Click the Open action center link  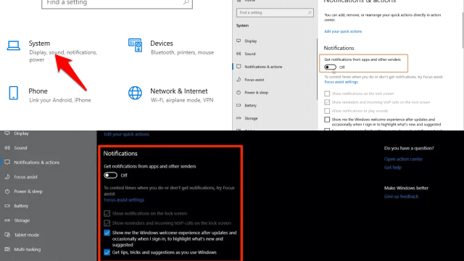click(403, 159)
